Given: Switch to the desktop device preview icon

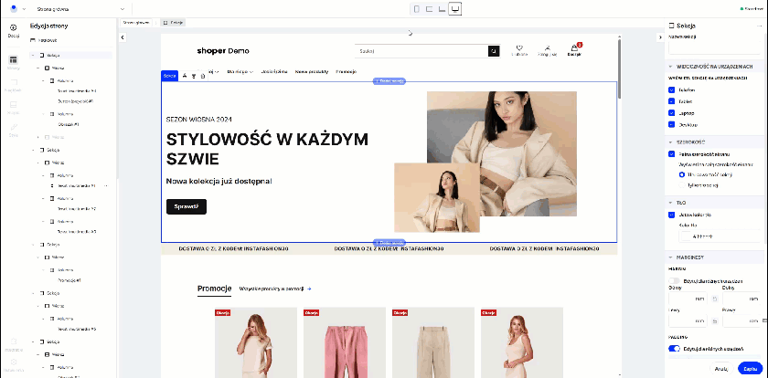Looking at the screenshot, I should (455, 8).
